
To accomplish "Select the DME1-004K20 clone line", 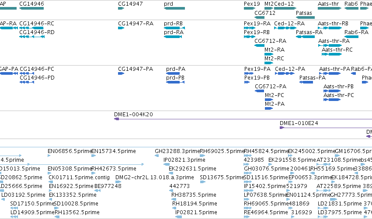I will (243, 119).
